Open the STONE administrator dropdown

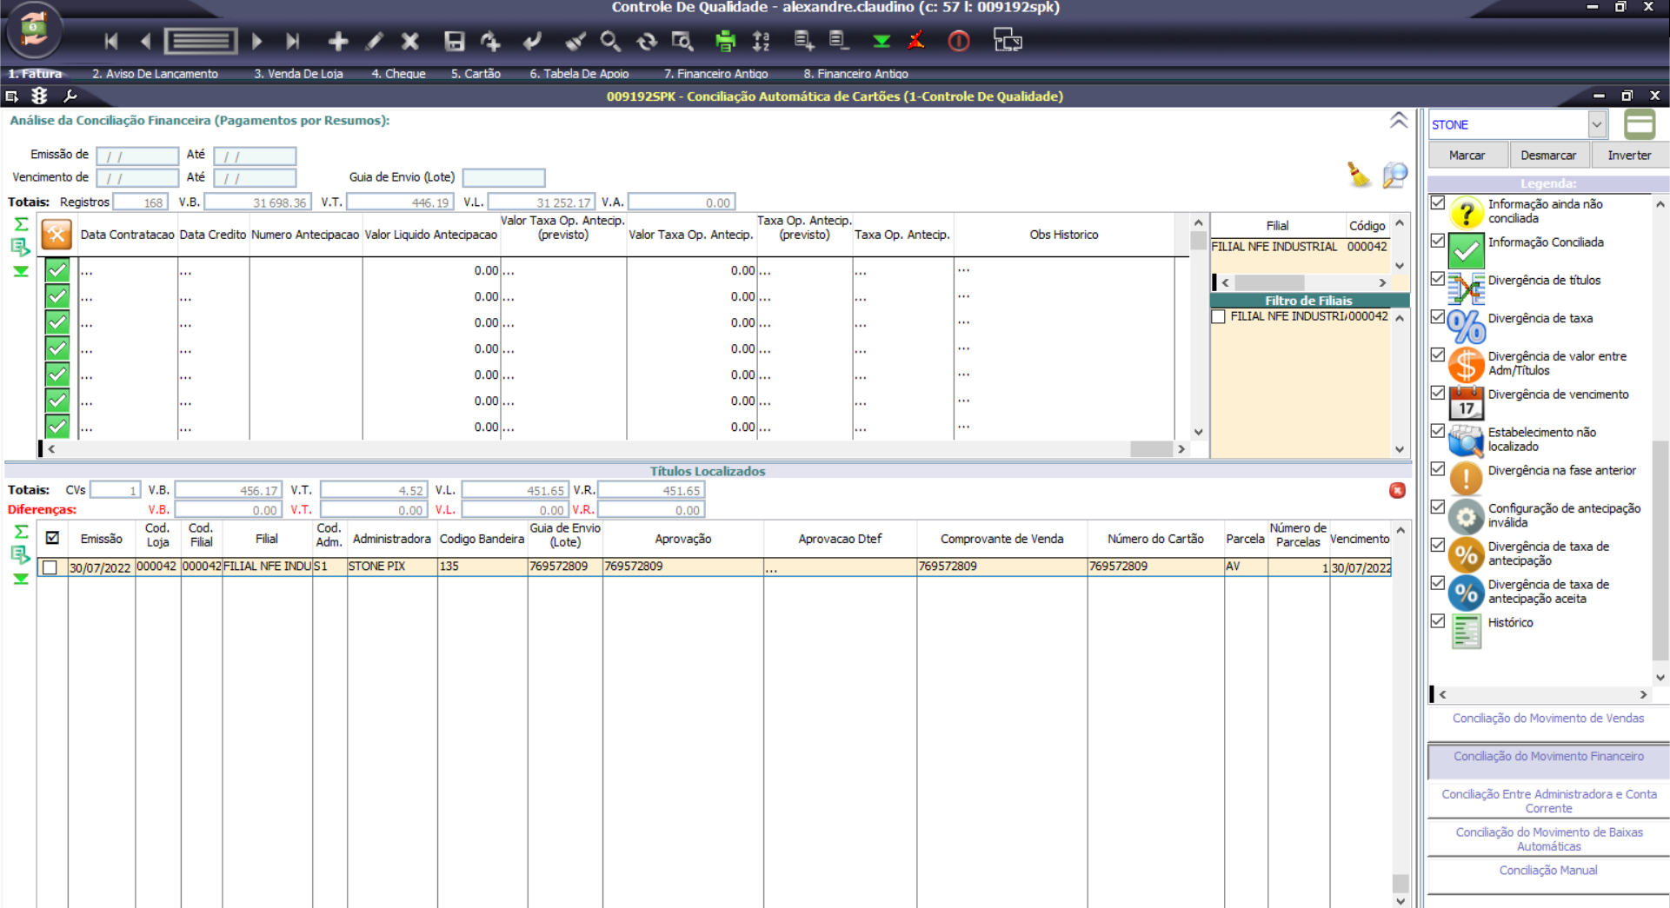1596,124
